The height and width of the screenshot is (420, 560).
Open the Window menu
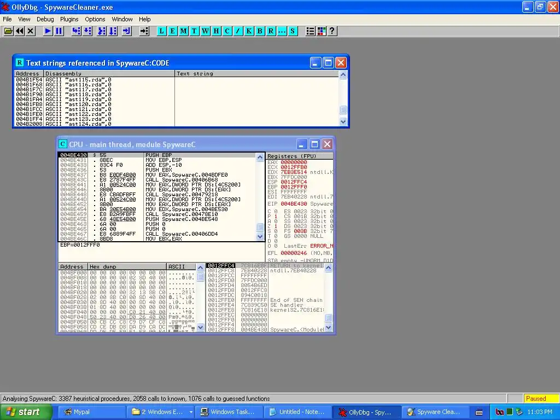coord(122,19)
